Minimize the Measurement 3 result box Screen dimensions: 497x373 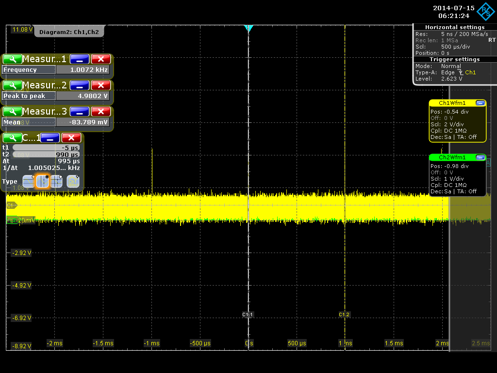pyautogui.click(x=80, y=112)
